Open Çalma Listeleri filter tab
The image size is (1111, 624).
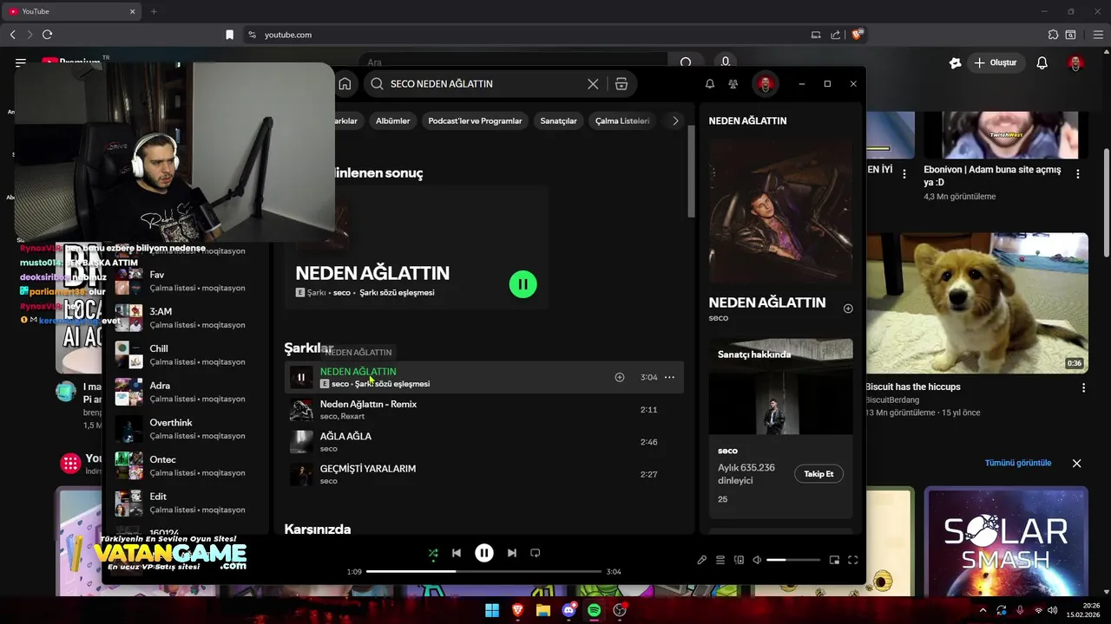click(621, 120)
